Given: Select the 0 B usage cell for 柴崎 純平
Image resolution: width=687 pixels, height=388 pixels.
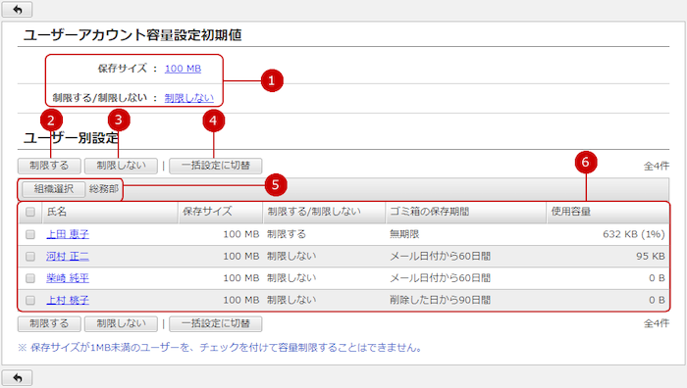Looking at the screenshot, I should click(657, 278).
